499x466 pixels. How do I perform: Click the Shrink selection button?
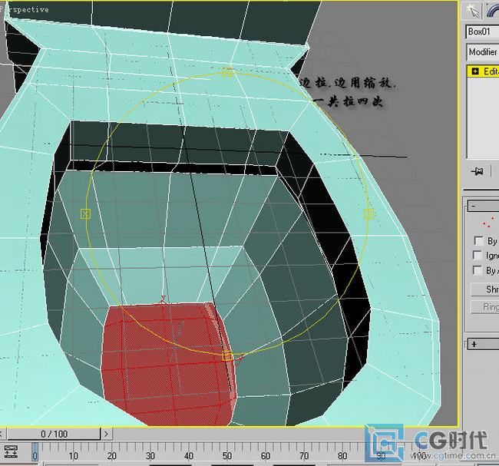pyautogui.click(x=485, y=289)
